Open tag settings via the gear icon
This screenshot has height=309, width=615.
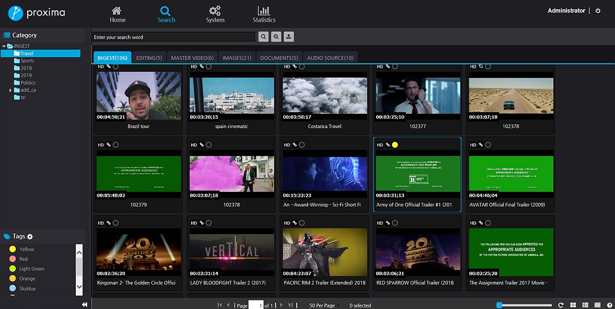pos(30,237)
